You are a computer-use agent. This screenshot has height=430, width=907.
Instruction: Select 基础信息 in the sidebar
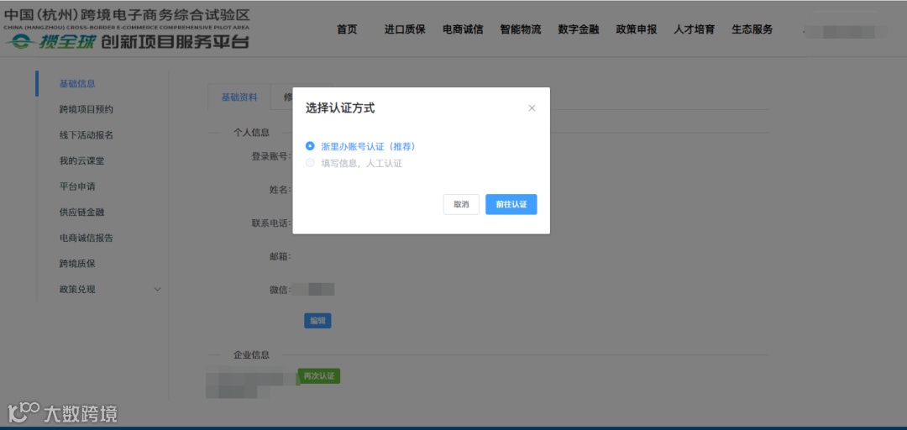77,83
